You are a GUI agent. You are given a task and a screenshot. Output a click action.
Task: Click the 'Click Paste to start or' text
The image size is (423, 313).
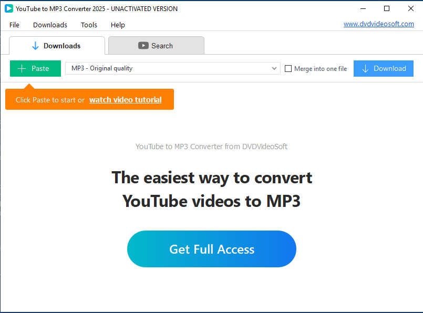coord(50,100)
